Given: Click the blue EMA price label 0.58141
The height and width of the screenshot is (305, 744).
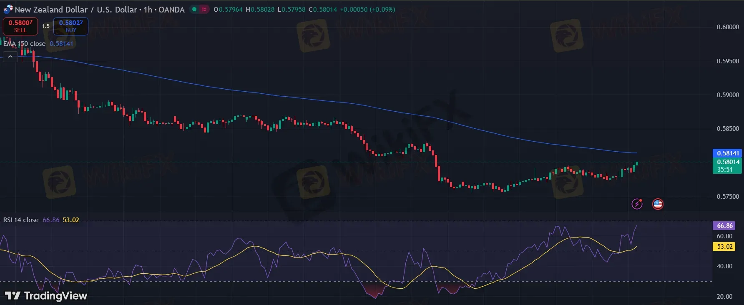Looking at the screenshot, I should pos(727,153).
